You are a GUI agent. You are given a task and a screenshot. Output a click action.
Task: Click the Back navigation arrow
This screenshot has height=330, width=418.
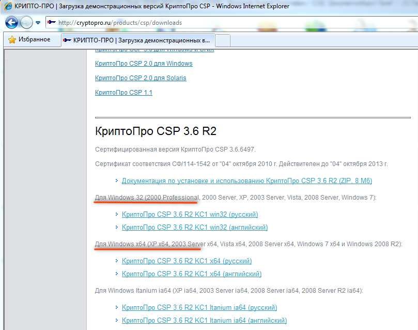click(11, 23)
